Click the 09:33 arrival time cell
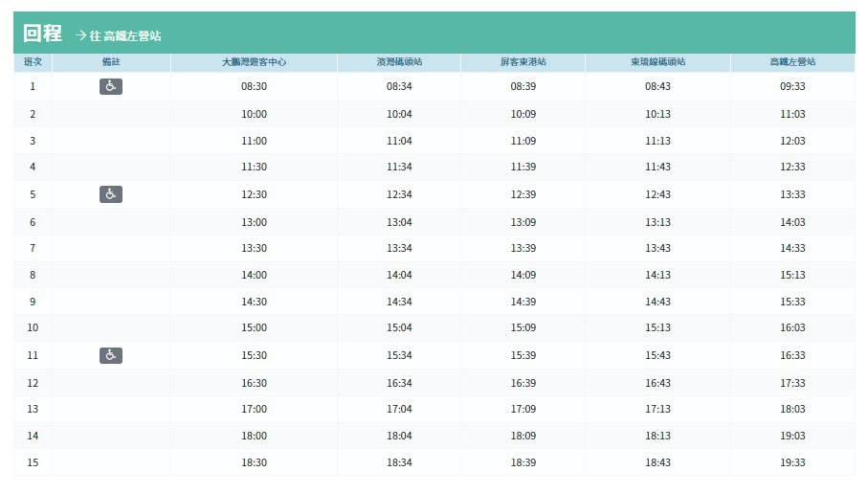Viewport: 868px width, 494px height. tap(792, 86)
